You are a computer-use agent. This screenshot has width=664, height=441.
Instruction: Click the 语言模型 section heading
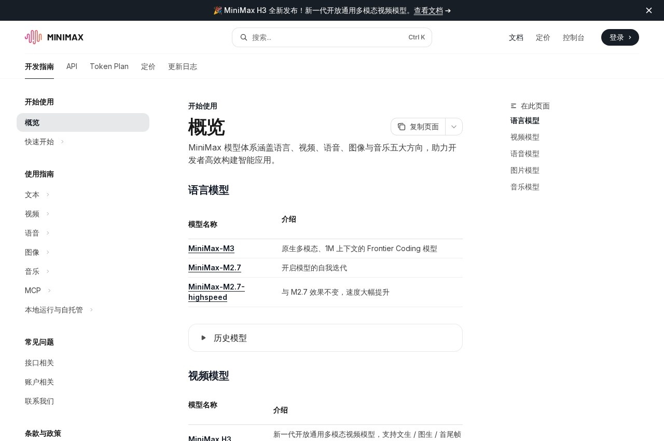click(x=209, y=190)
